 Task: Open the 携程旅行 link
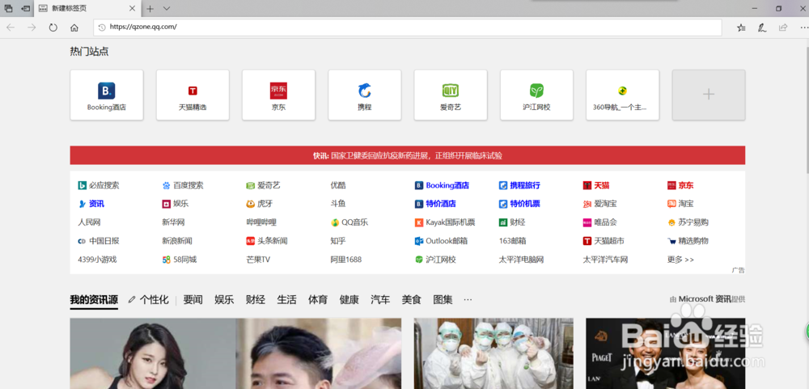click(519, 185)
